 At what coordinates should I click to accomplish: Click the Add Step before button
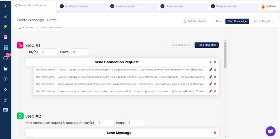(x=181, y=45)
